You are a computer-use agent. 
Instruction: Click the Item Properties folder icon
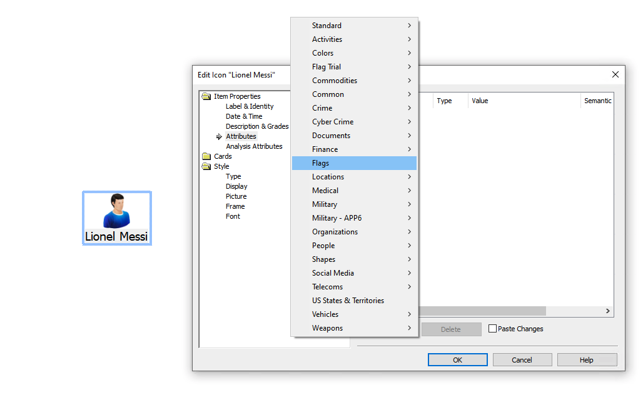[x=206, y=96]
